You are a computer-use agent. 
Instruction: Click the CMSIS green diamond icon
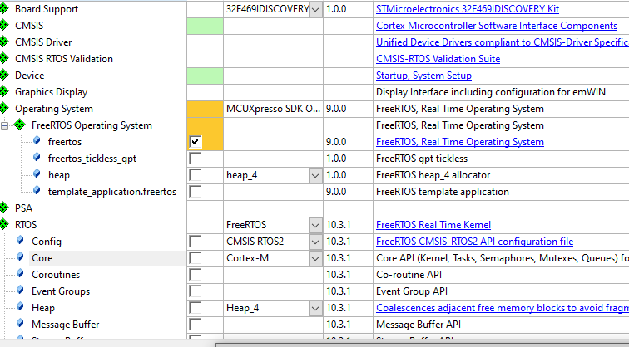pos(3,26)
